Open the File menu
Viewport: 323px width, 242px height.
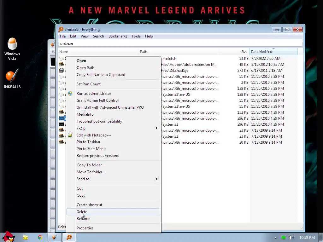pyautogui.click(x=63, y=36)
